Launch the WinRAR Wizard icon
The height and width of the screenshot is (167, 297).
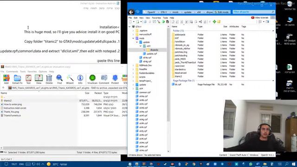click(70, 79)
